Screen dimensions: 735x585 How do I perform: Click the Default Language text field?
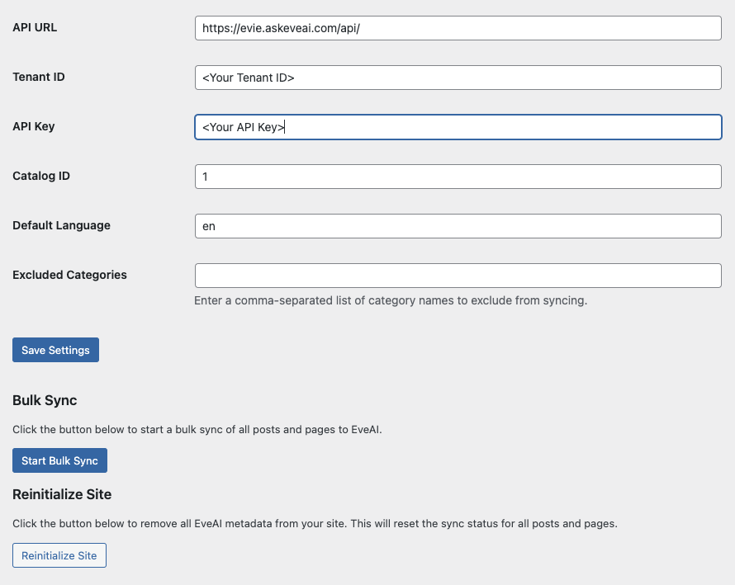pos(458,226)
